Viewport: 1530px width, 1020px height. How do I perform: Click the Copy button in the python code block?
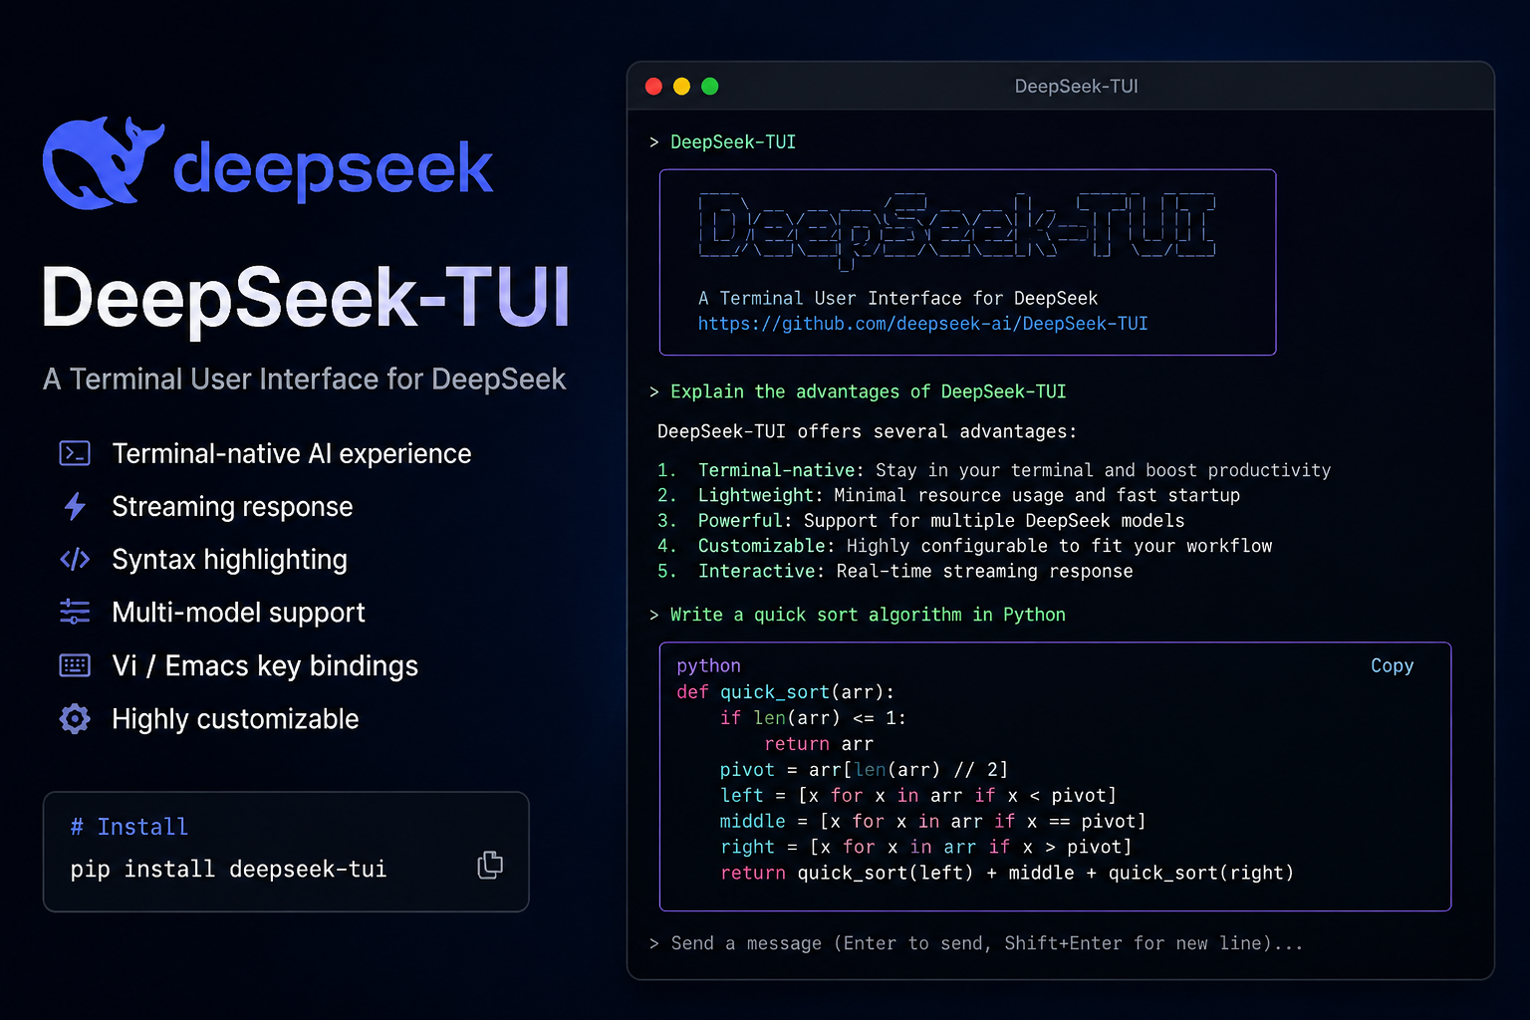1392,665
